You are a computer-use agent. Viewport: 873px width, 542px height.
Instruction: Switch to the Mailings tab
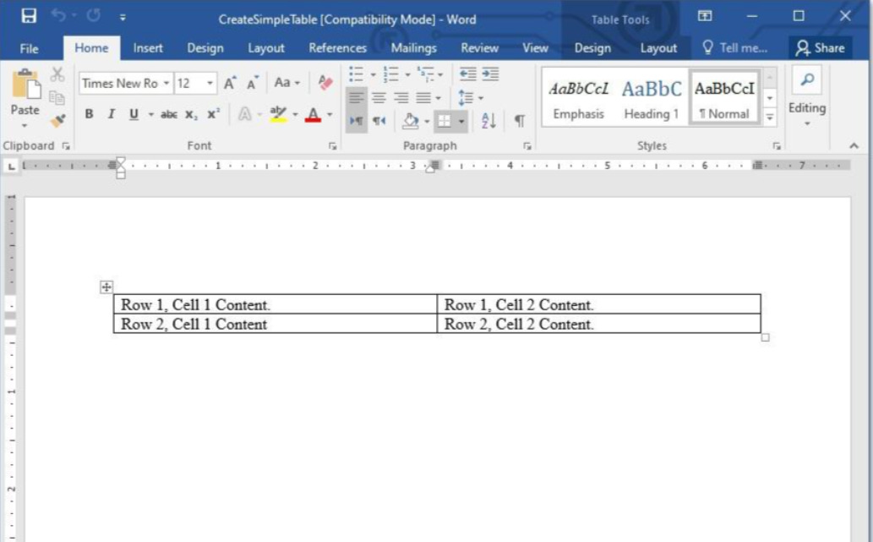[x=413, y=48]
